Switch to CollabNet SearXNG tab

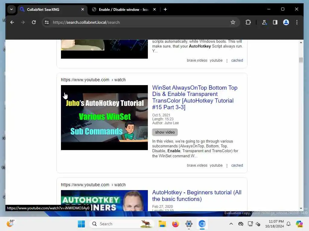tap(53, 9)
